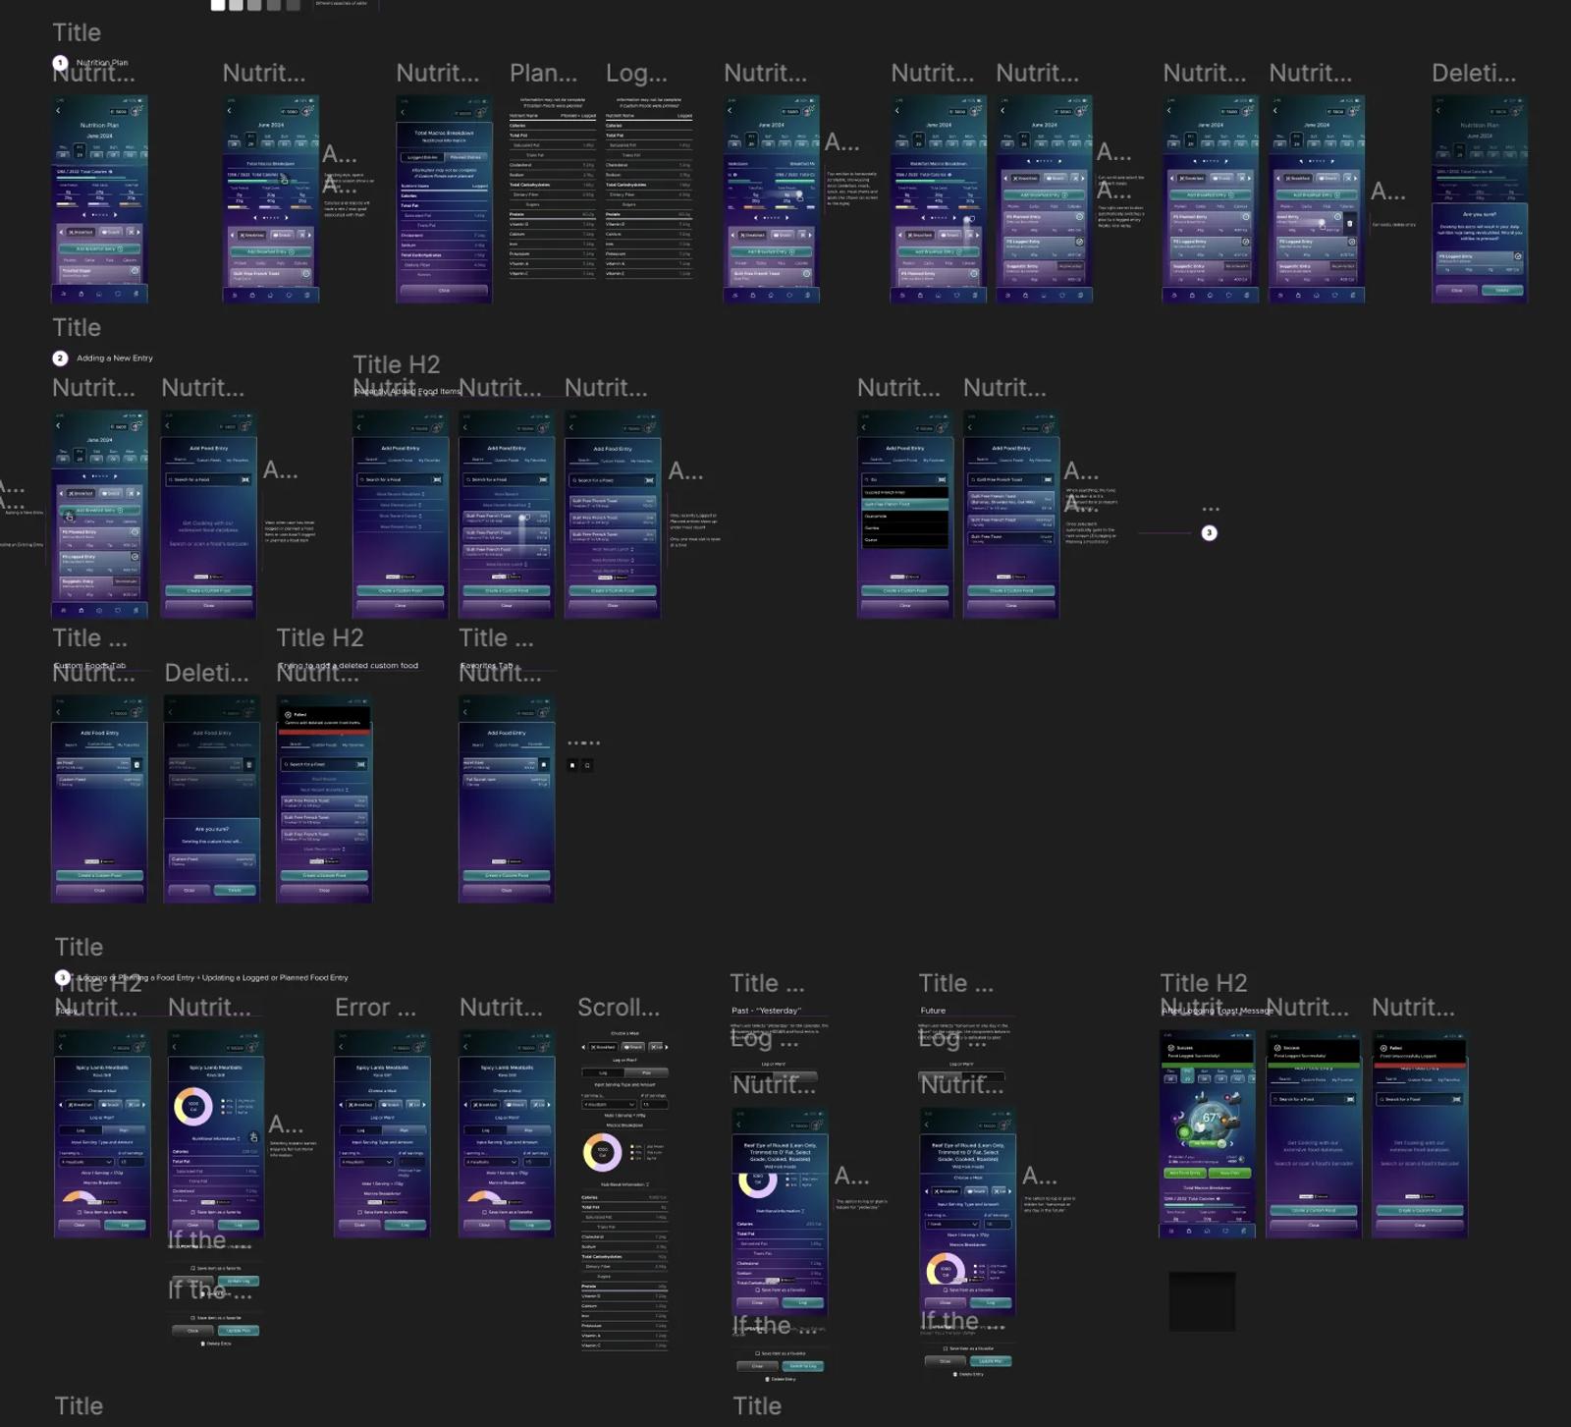
Task: Select Logged Entries tab in Total Macros Breakdown screen
Action: (423, 157)
